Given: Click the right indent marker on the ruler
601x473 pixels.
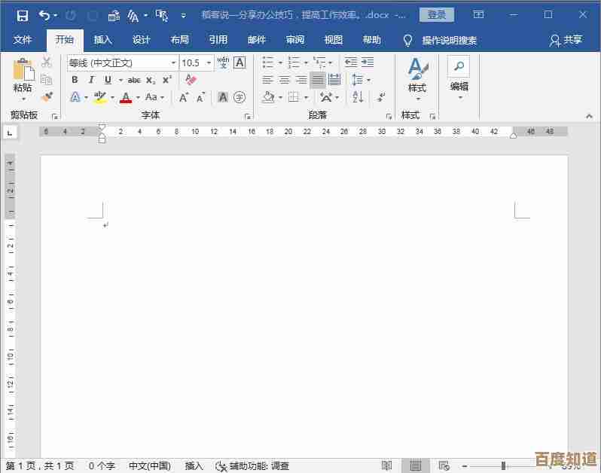Looking at the screenshot, I should pyautogui.click(x=514, y=135).
